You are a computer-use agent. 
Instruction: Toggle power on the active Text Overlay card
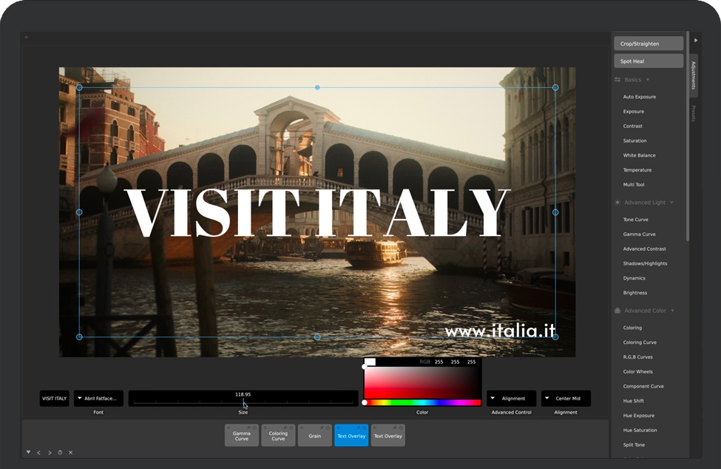pyautogui.click(x=364, y=428)
